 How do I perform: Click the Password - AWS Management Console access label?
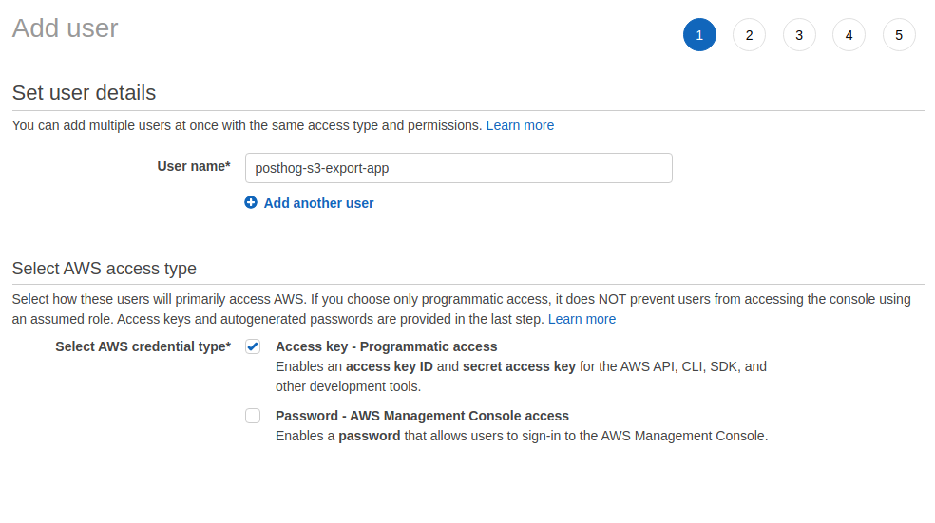click(422, 416)
